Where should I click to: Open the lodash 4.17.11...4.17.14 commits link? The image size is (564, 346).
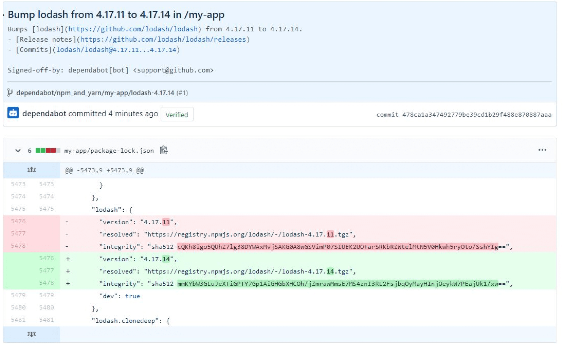click(116, 50)
